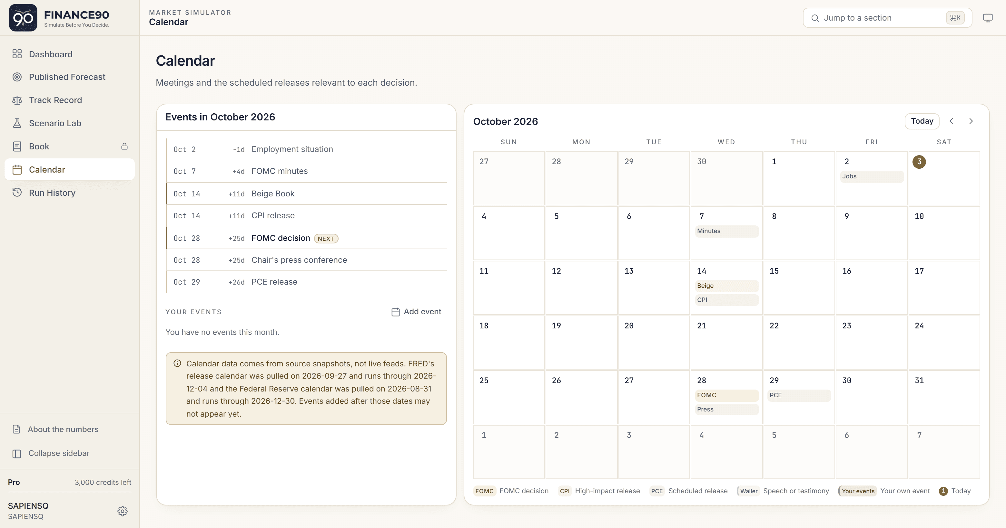Open Published Forecast page
This screenshot has height=528, width=1006.
pos(70,77)
